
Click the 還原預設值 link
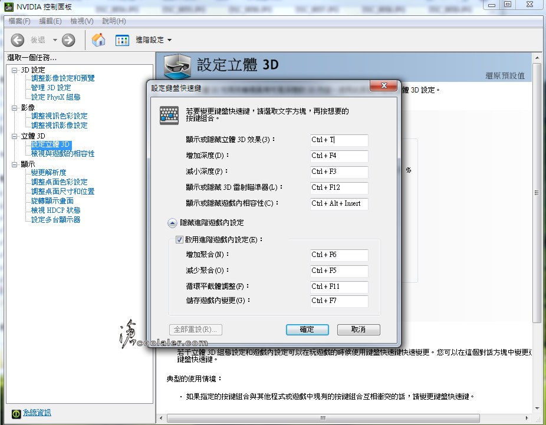(x=505, y=75)
